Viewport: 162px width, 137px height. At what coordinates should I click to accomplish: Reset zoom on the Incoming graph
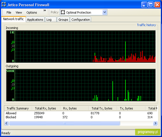(x=13, y=46)
